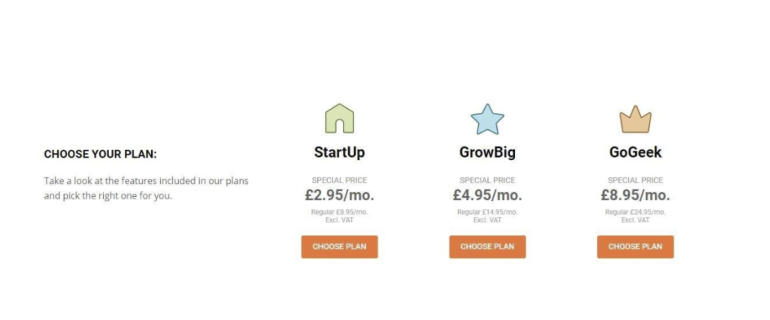Click the CHOOSE YOUR PLAN heading
The image size is (770, 320).
[100, 154]
